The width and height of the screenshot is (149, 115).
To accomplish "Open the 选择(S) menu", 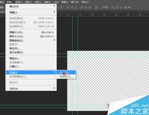I will tap(38, 2).
